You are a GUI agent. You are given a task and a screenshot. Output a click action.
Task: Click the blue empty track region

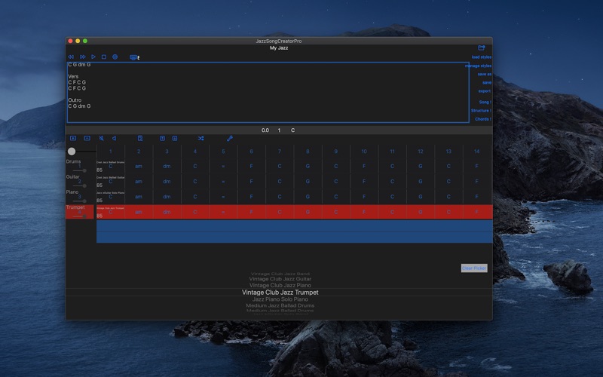point(295,231)
